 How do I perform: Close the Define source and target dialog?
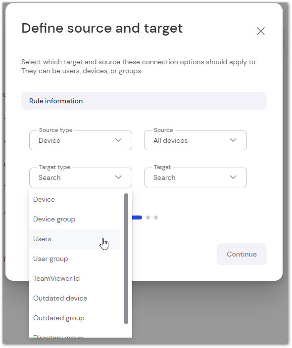(x=260, y=31)
